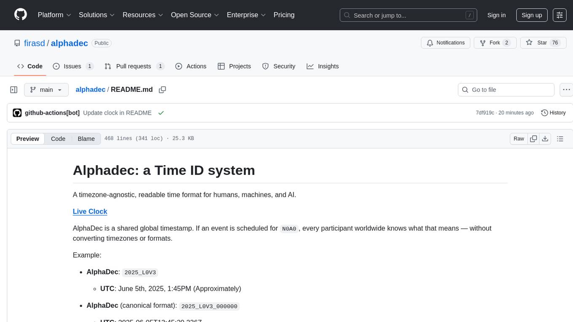
Task: Switch to the Issues tab
Action: (73, 66)
